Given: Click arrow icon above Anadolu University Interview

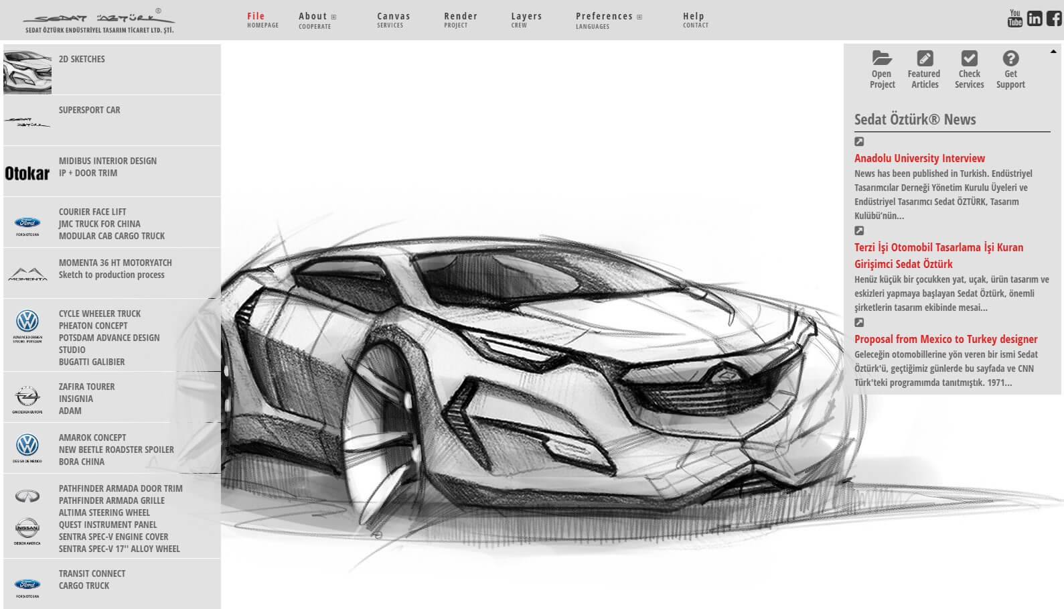Looking at the screenshot, I should [859, 141].
